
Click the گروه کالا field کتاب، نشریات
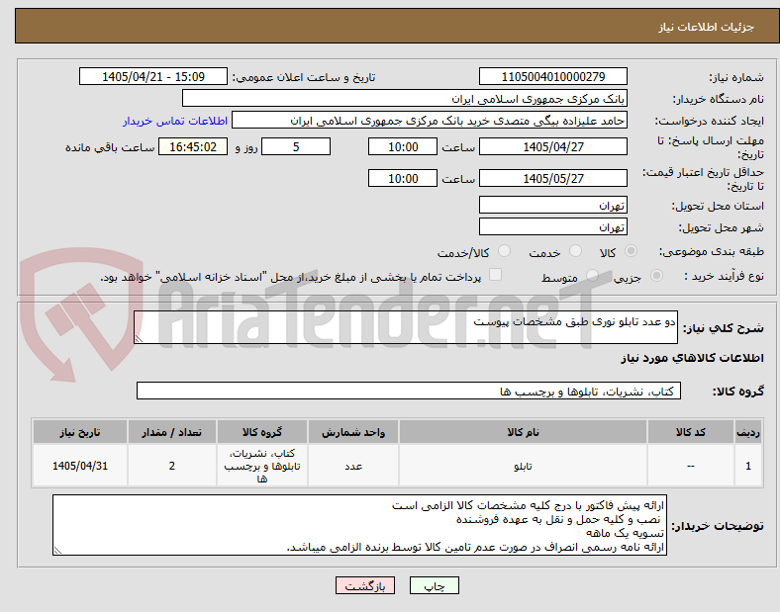tap(409, 391)
